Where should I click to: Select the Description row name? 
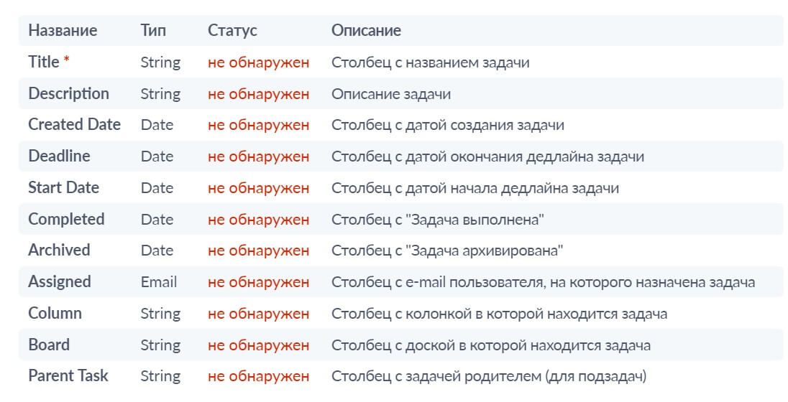[x=68, y=93]
